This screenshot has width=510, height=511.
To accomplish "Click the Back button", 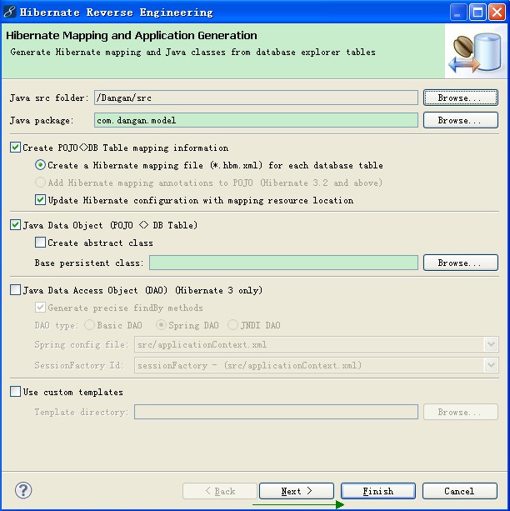I will click(220, 491).
